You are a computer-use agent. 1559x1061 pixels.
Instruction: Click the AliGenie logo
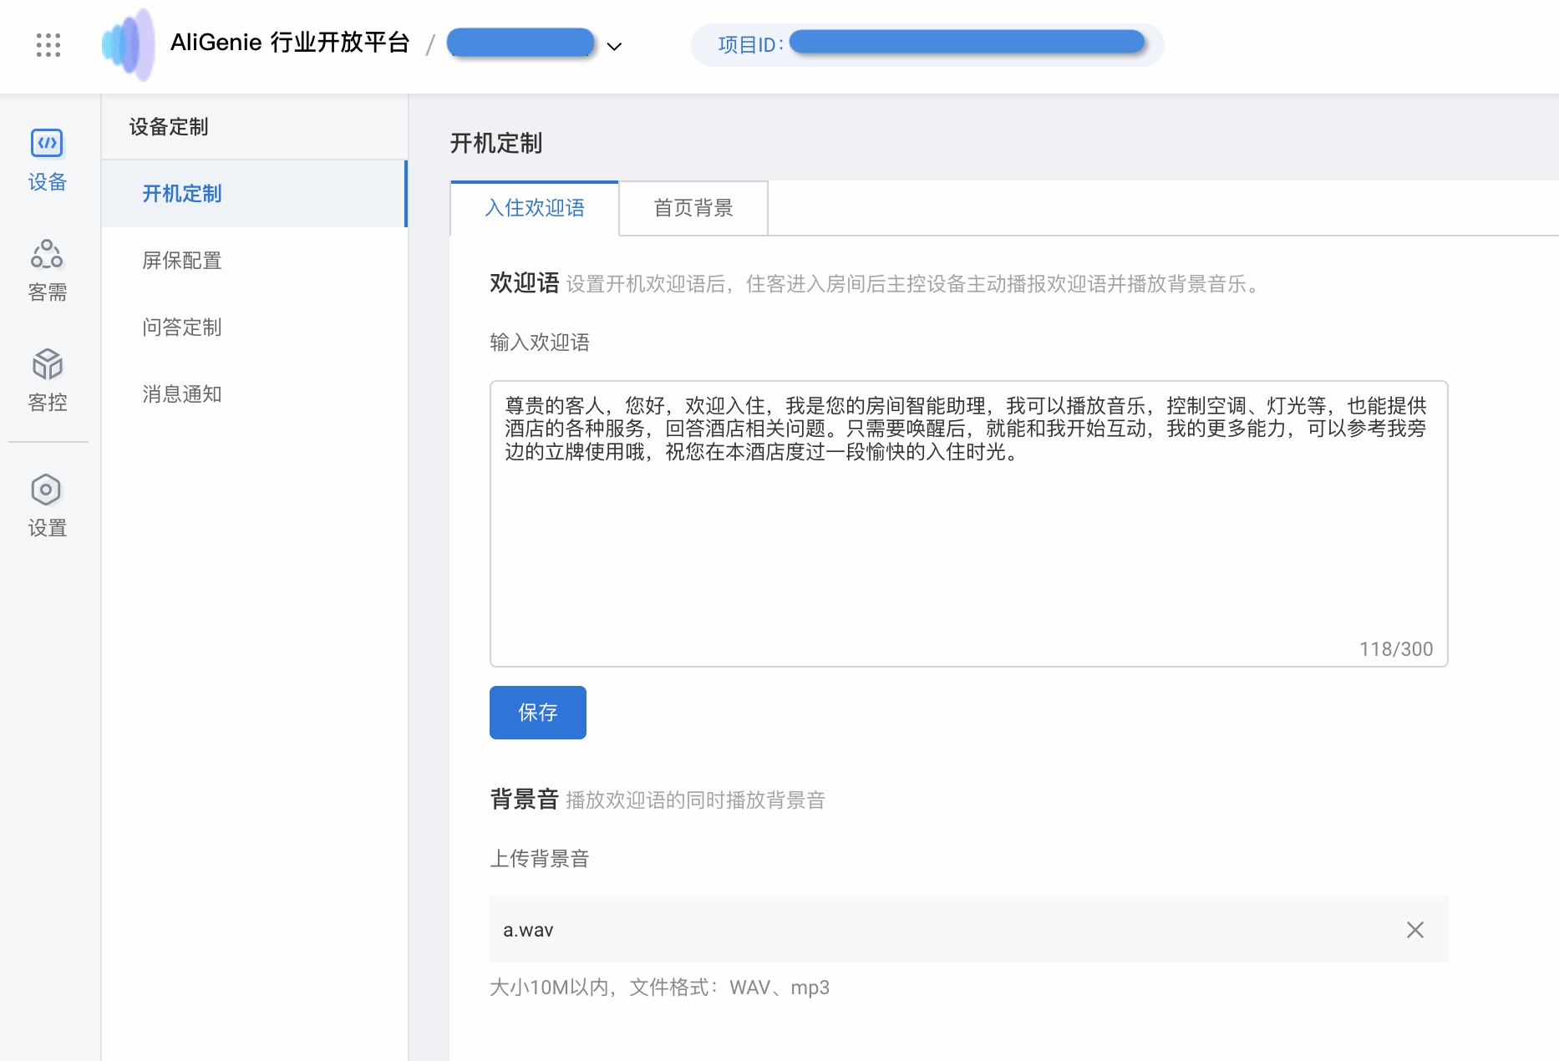128,45
